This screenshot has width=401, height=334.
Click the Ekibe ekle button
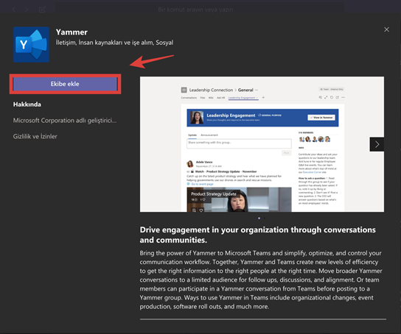tap(65, 84)
